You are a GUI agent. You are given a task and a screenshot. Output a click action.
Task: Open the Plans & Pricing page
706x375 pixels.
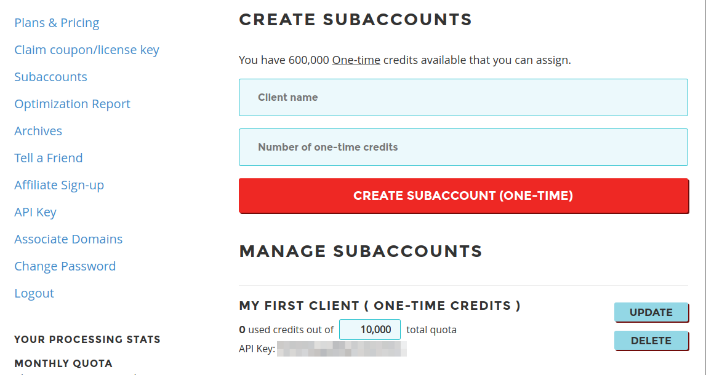click(57, 23)
